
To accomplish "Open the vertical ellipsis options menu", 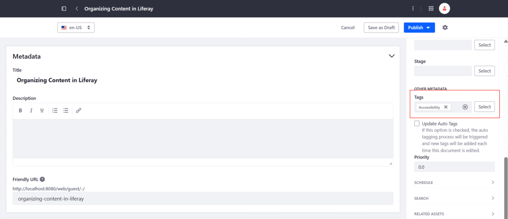I will coord(413,9).
